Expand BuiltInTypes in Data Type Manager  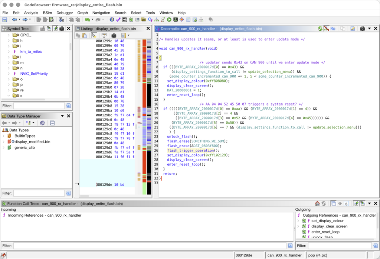3,136
